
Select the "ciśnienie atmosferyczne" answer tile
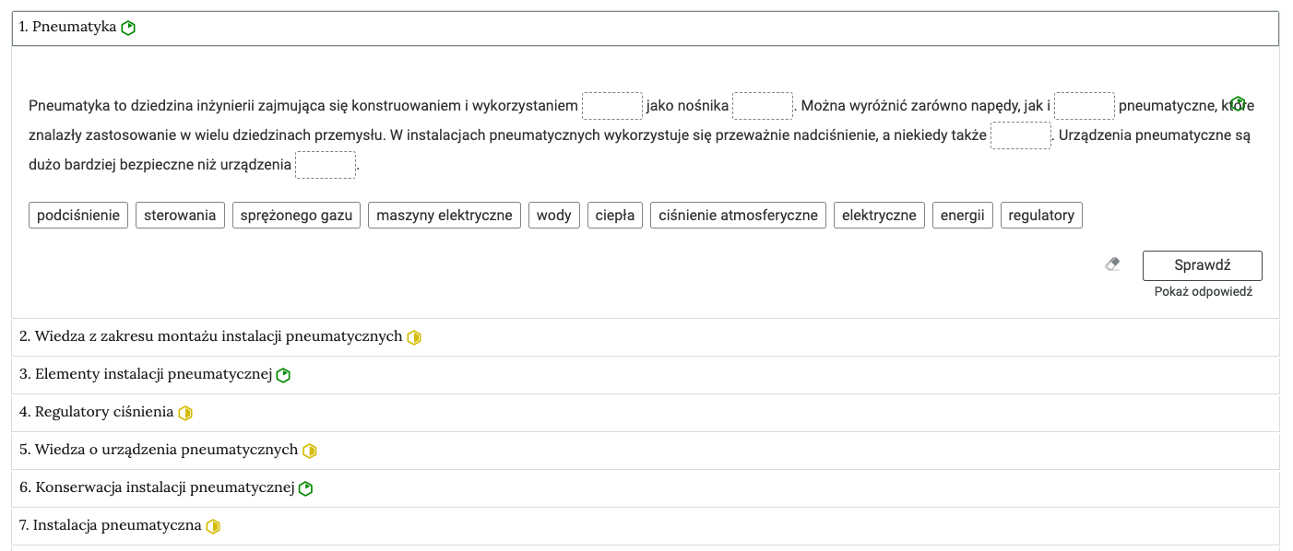[x=738, y=215]
